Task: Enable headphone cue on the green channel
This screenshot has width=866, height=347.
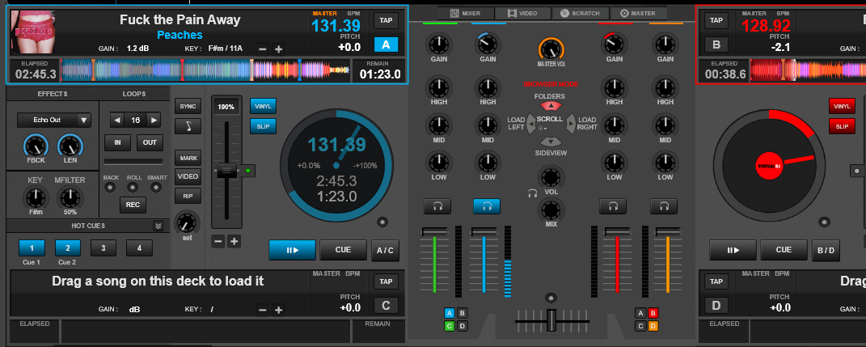Action: tap(437, 206)
